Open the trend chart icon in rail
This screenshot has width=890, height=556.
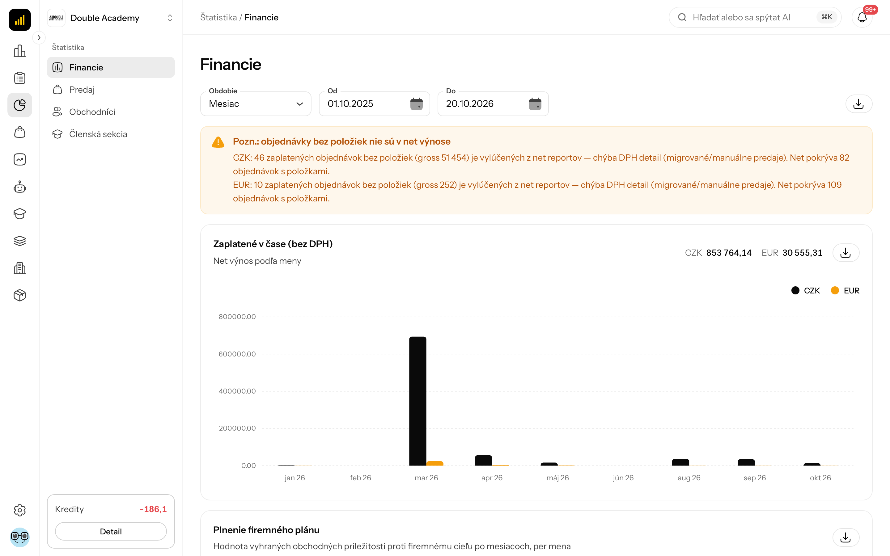(x=19, y=160)
